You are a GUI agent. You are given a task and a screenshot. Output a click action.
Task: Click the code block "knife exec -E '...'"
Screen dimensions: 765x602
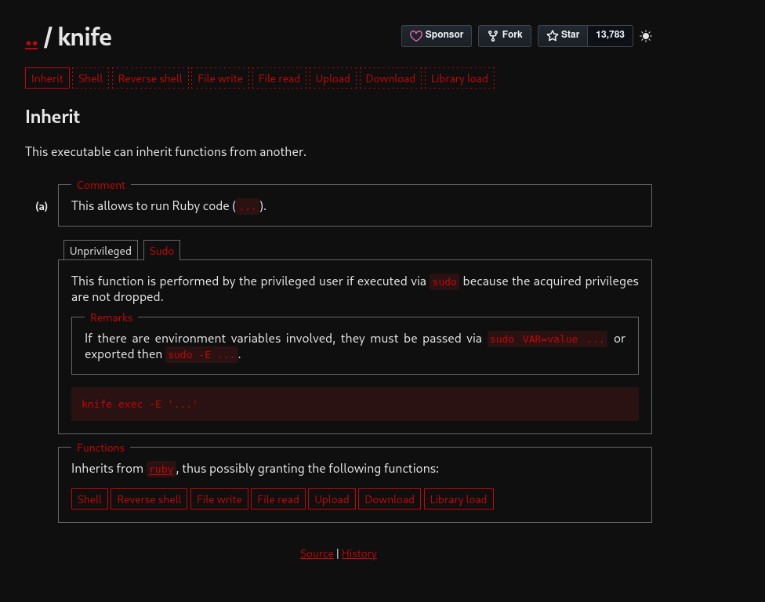(x=355, y=404)
